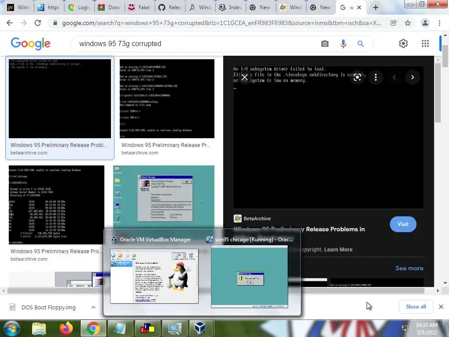This screenshot has height=337, width=449.
Task: Switch to Oracle VM VirtualBox Manager preview
Action: click(x=154, y=276)
